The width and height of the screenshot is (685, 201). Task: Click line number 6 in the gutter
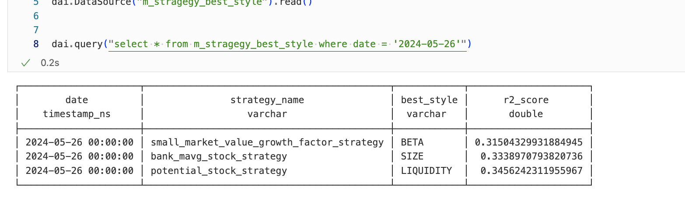click(x=36, y=16)
